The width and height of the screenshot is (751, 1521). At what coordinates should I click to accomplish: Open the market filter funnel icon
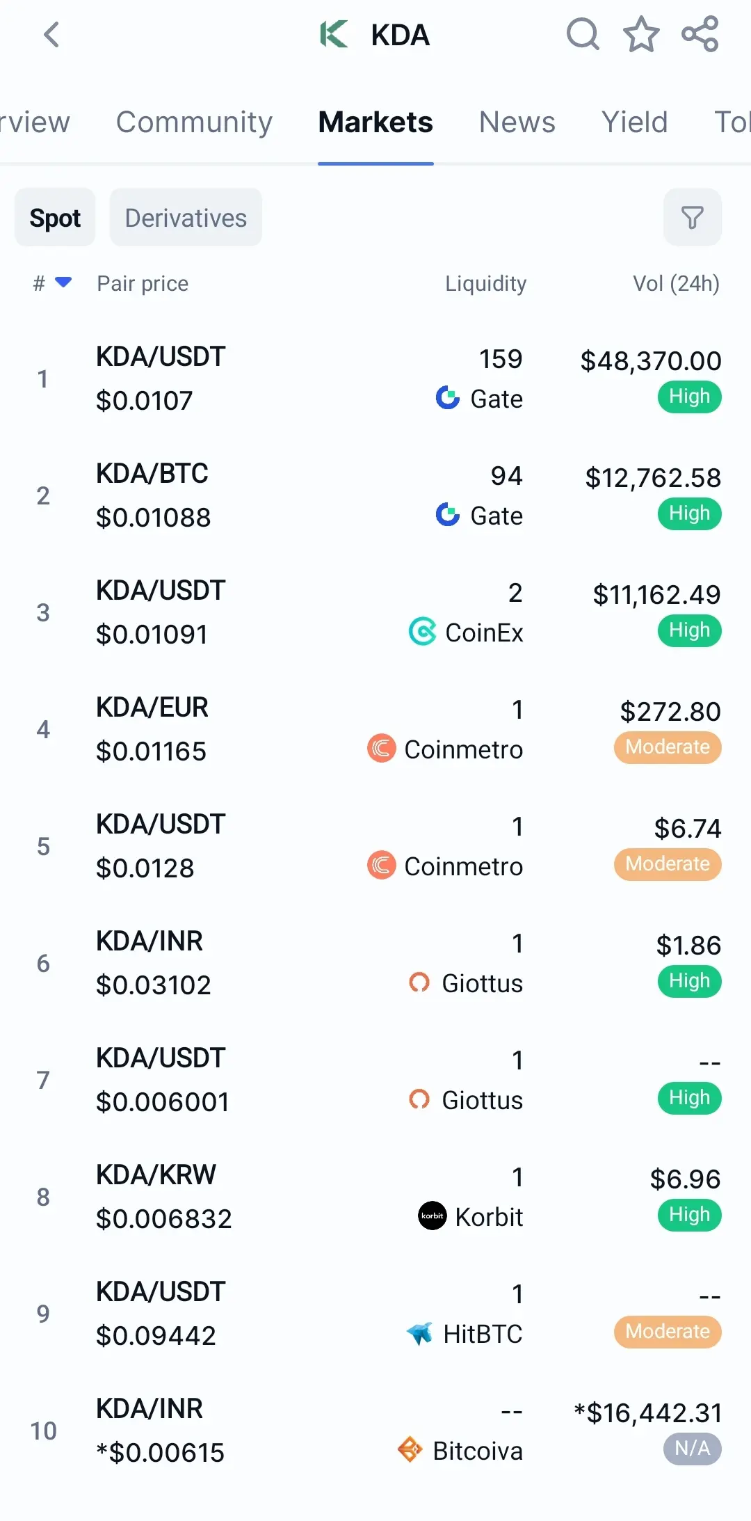coord(692,218)
